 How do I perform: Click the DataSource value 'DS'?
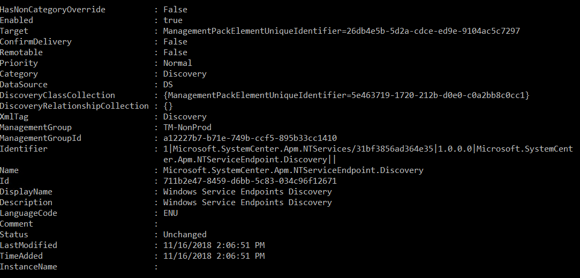pos(168,85)
